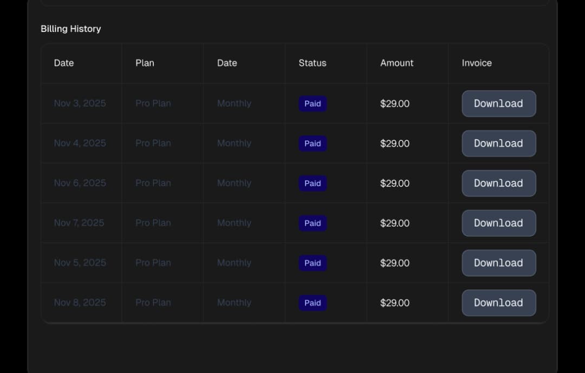
Task: Download the invoice for Nov 4, 2025
Action: tap(498, 143)
